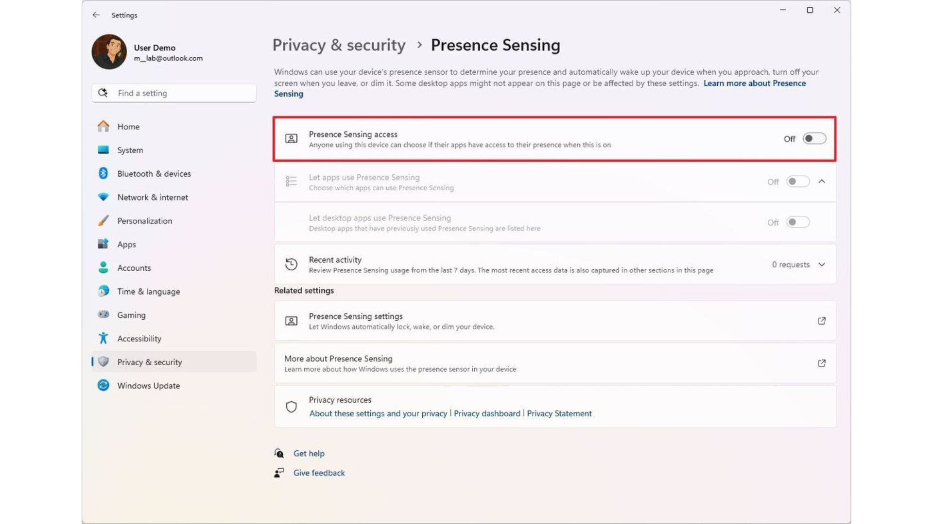933x524 pixels.
Task: Select Privacy & security in the sidebar
Action: pos(149,361)
